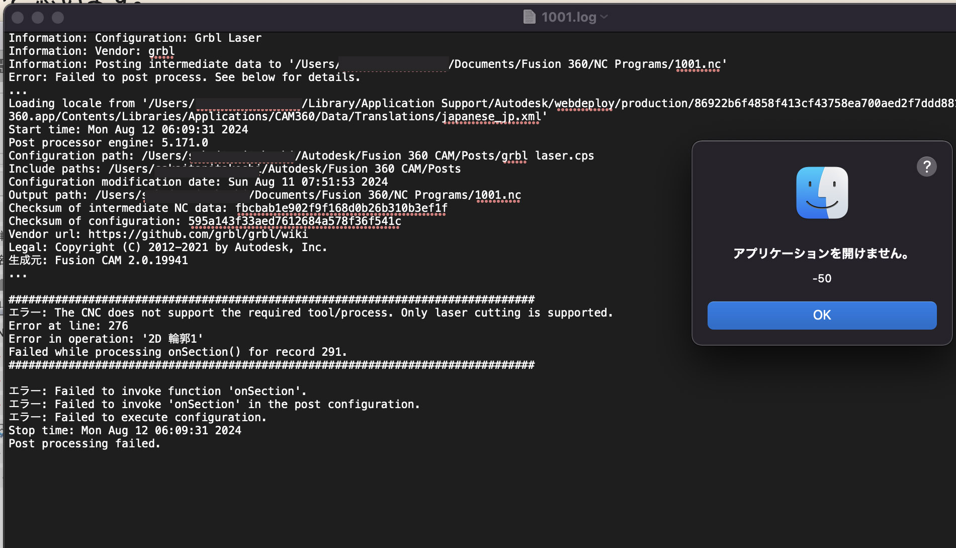The image size is (956, 548).
Task: Click 'Post processing failed.' line
Action: [84, 443]
